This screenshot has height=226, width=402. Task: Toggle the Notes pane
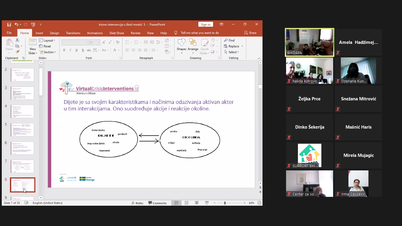[x=137, y=203]
